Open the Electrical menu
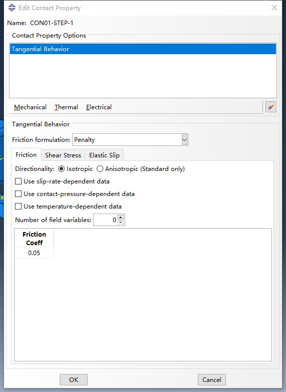This screenshot has height=392, width=286. [99, 107]
